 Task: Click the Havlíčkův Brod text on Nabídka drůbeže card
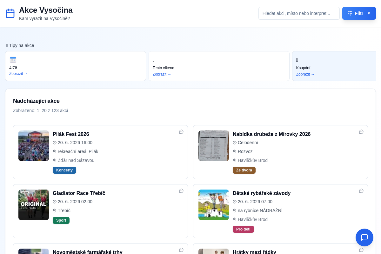click(253, 160)
